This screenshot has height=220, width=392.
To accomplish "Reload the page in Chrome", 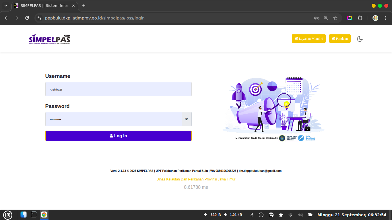I will [x=27, y=18].
